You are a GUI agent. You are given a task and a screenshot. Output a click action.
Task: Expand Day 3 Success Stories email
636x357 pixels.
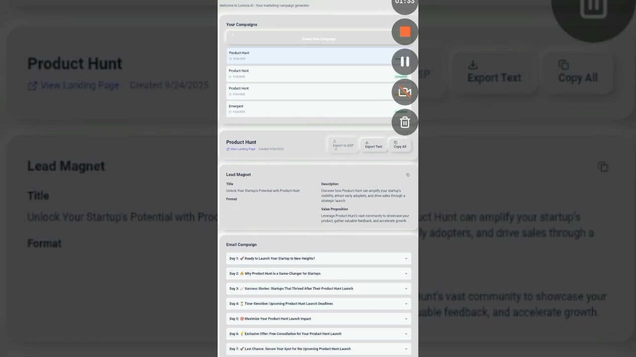318,289
